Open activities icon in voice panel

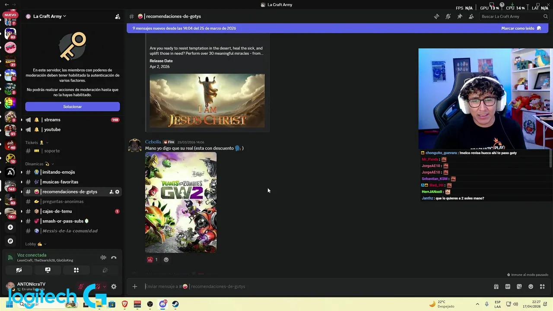pos(76,270)
